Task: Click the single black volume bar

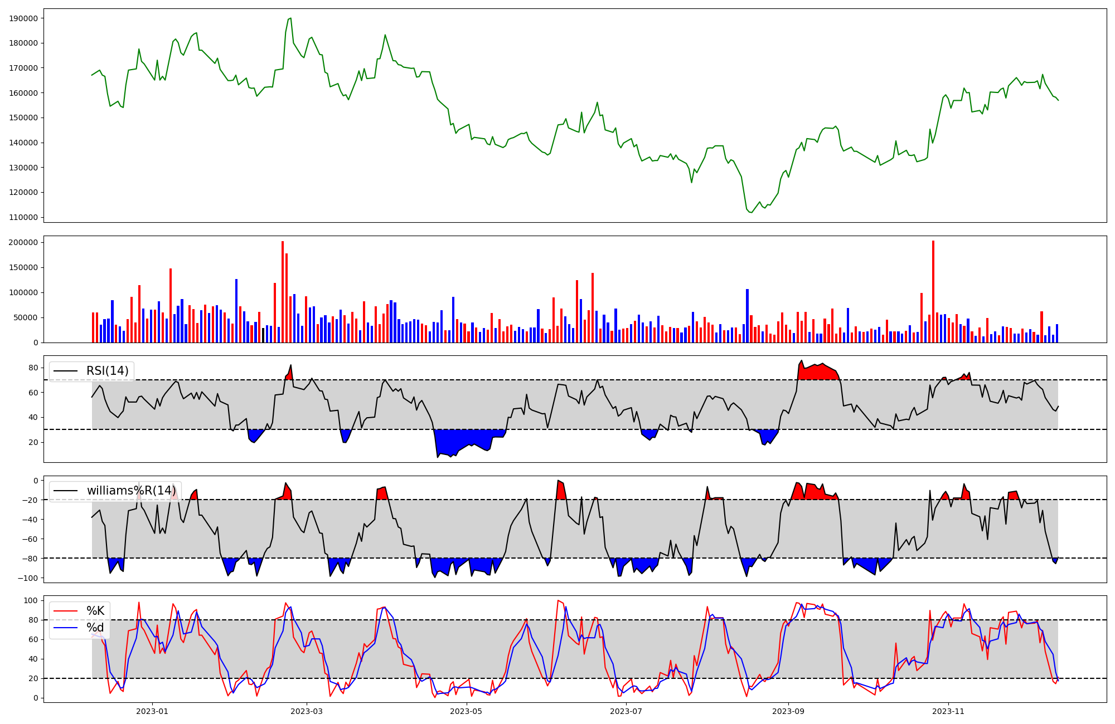Action: pos(263,335)
